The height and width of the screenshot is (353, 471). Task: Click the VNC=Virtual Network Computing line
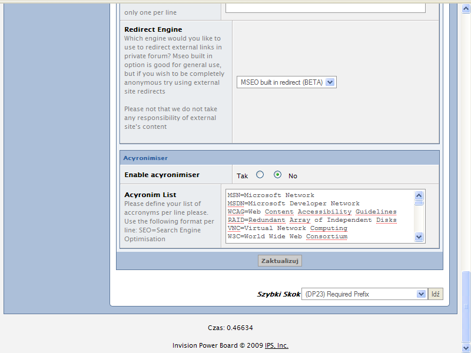tap(287, 228)
